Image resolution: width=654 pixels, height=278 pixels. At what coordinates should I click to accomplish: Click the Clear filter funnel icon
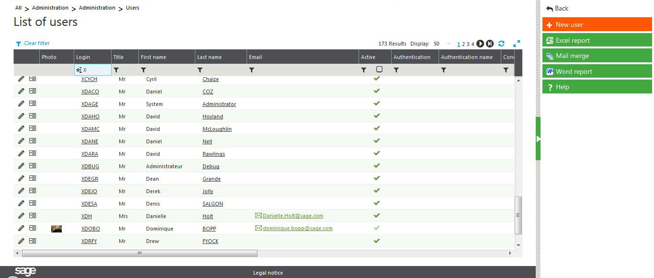(18, 44)
